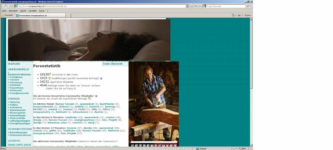Open kraweuschuasta member profile link

pos(43,107)
